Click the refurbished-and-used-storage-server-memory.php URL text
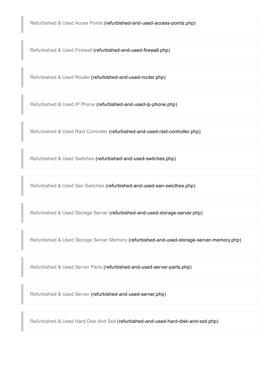269x381 pixels. [185, 240]
